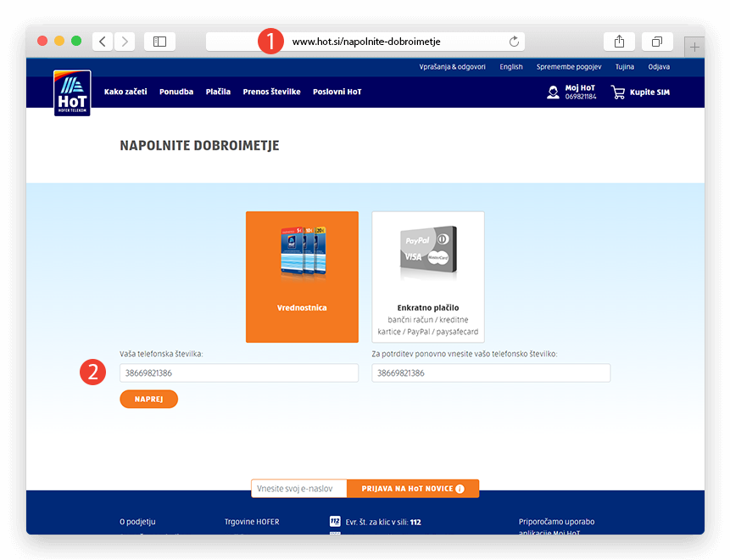Click the macOS close window button
The image size is (730, 560).
(x=42, y=41)
